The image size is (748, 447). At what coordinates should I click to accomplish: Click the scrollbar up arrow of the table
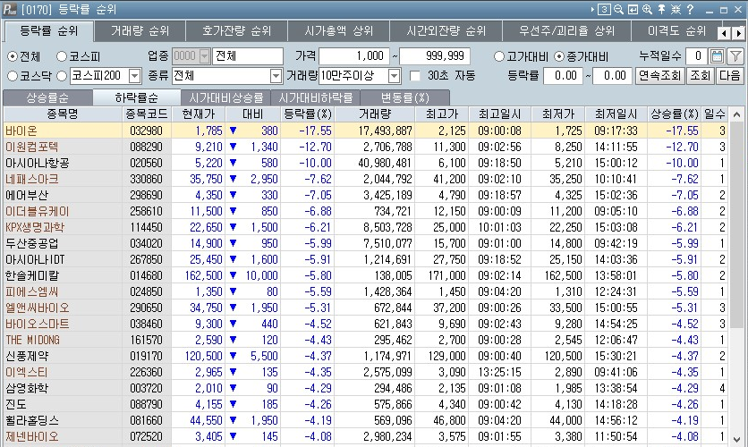click(x=736, y=114)
